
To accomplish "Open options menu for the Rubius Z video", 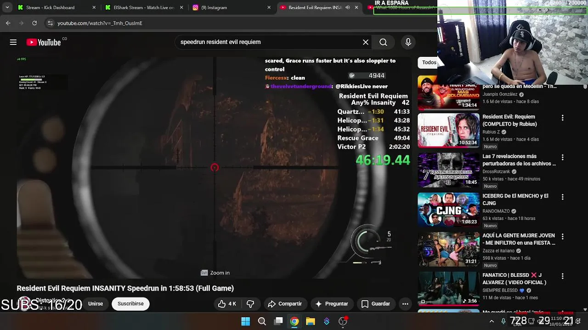I will pos(562,118).
